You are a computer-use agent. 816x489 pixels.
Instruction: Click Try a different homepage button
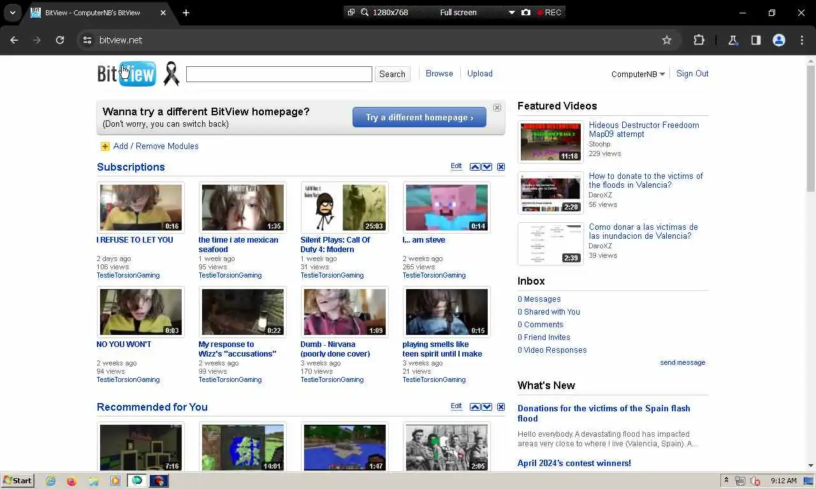click(x=419, y=117)
